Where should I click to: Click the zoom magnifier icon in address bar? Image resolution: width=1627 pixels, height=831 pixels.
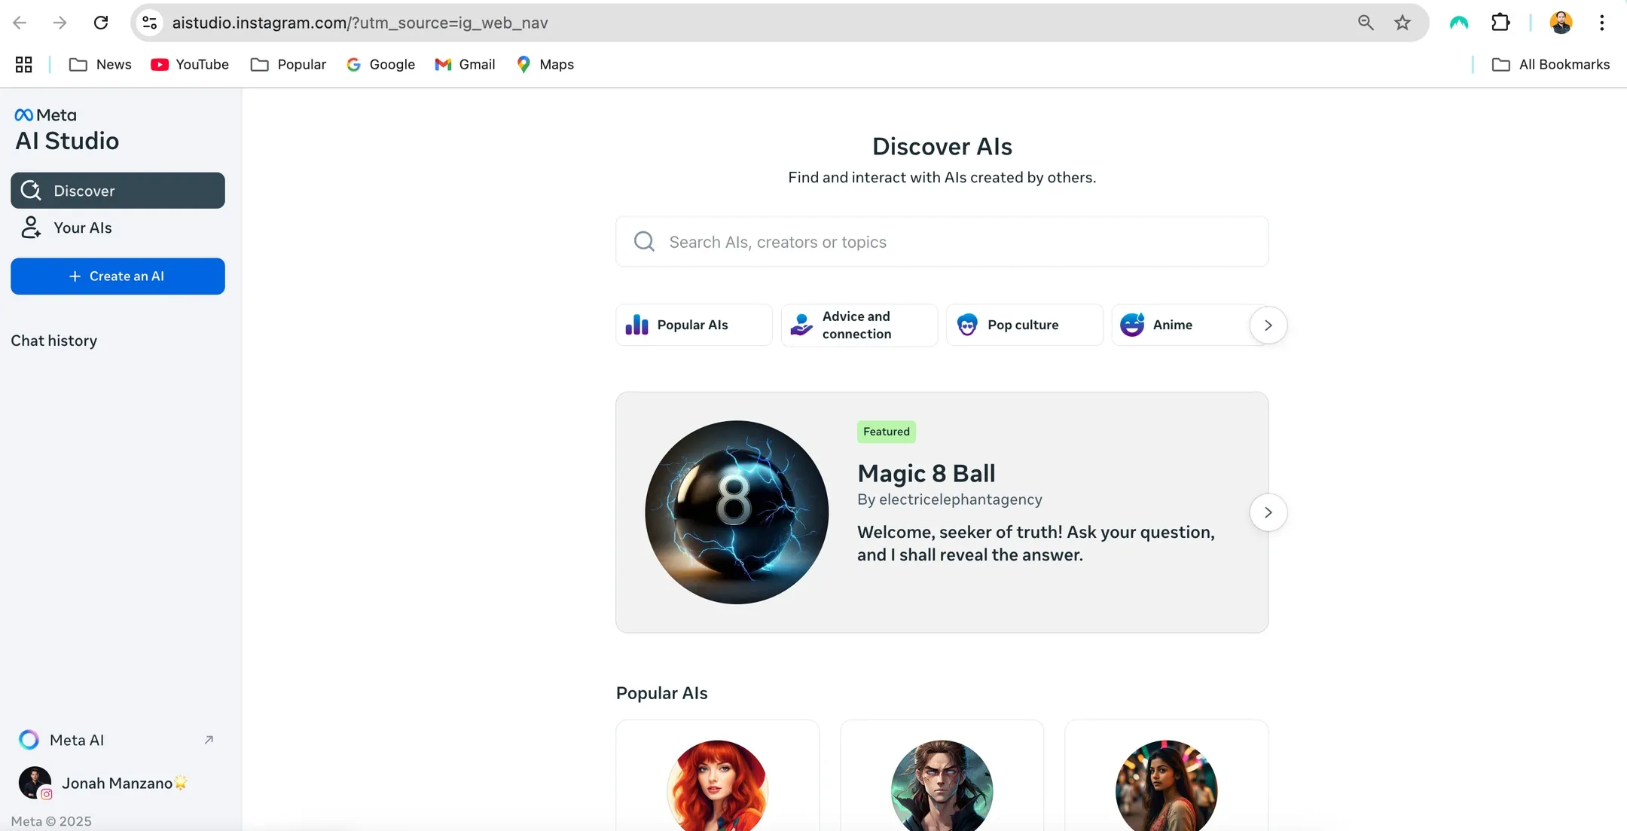pos(1366,23)
